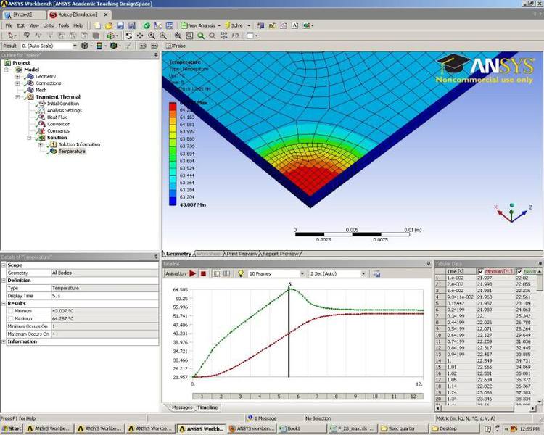Click the Probe button
The image size is (544, 435).
point(176,46)
